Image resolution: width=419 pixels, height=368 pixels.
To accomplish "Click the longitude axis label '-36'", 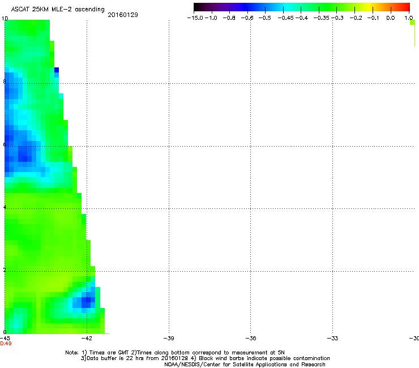I will [x=251, y=339].
